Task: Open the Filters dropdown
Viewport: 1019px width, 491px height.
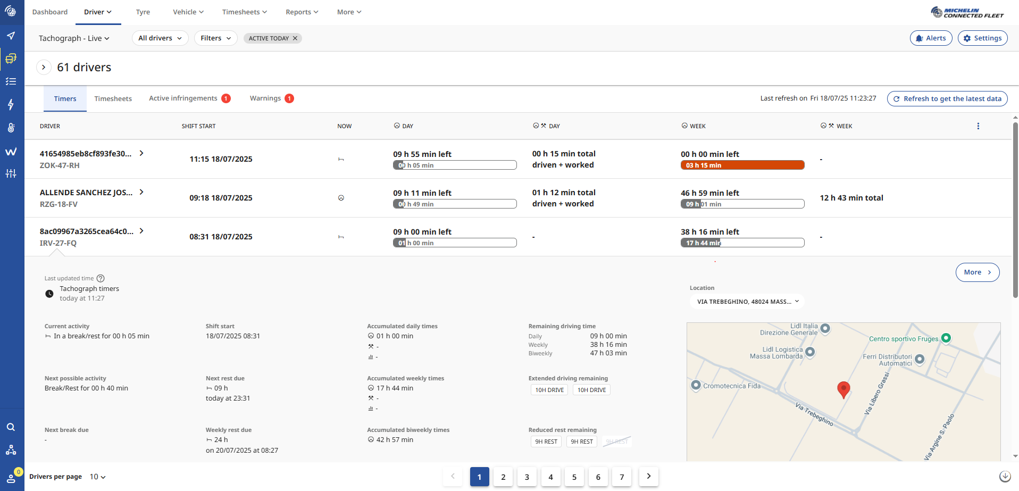Action: (215, 38)
